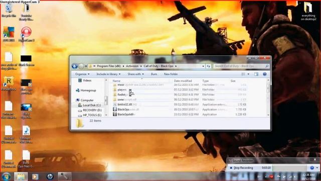
Task: Open everything on desktop2 folder icon
Action: point(308,11)
